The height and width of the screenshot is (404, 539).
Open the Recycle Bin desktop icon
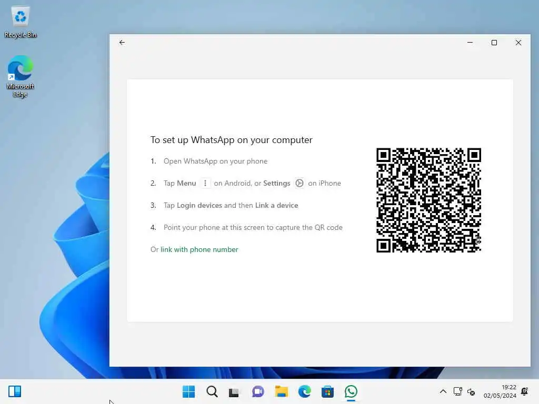tap(21, 22)
